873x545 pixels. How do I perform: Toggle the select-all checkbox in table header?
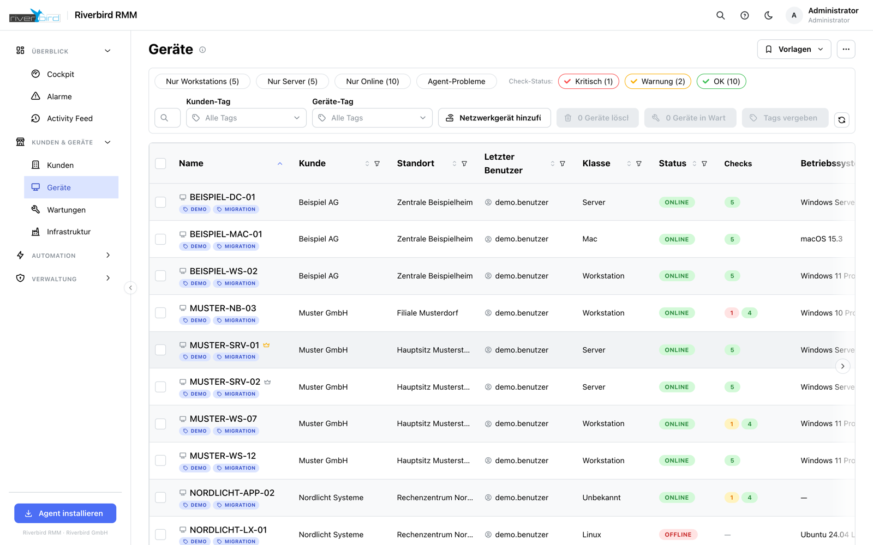click(160, 163)
